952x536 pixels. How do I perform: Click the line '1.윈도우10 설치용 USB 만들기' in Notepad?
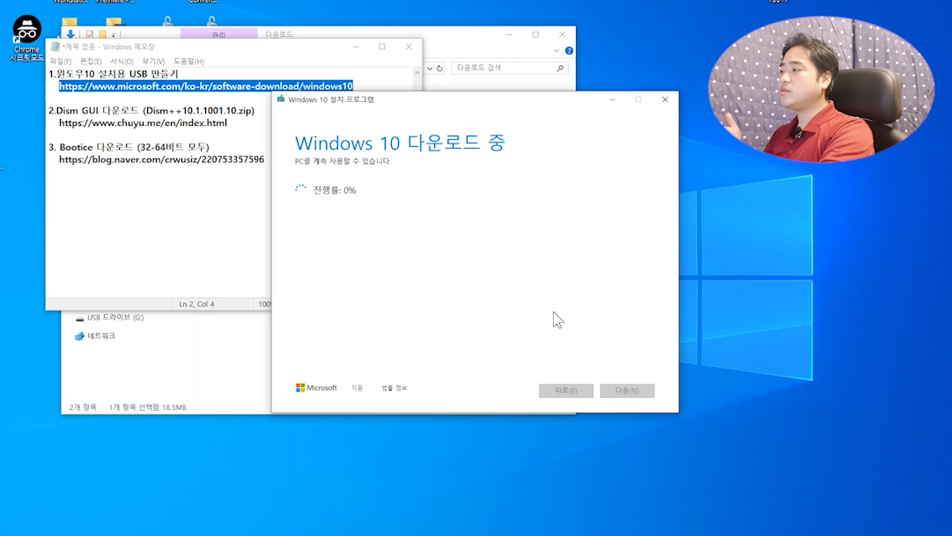pyautogui.click(x=114, y=74)
